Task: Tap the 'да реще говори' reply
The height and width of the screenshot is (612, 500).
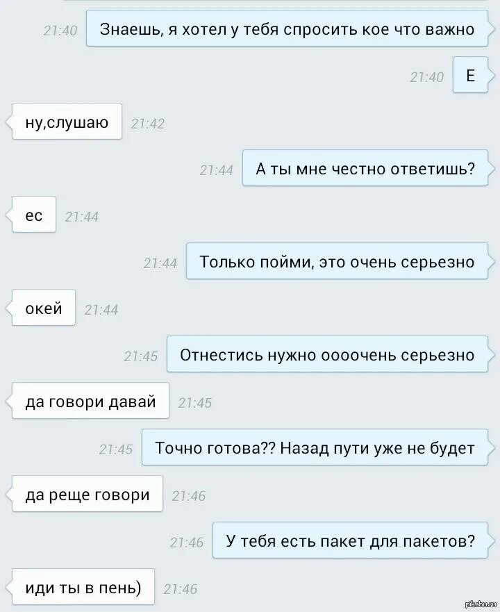Action: coord(87,494)
